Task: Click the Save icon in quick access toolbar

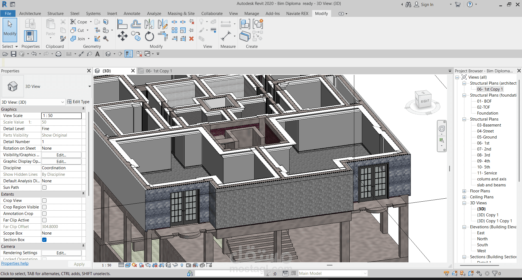Action: (14, 54)
